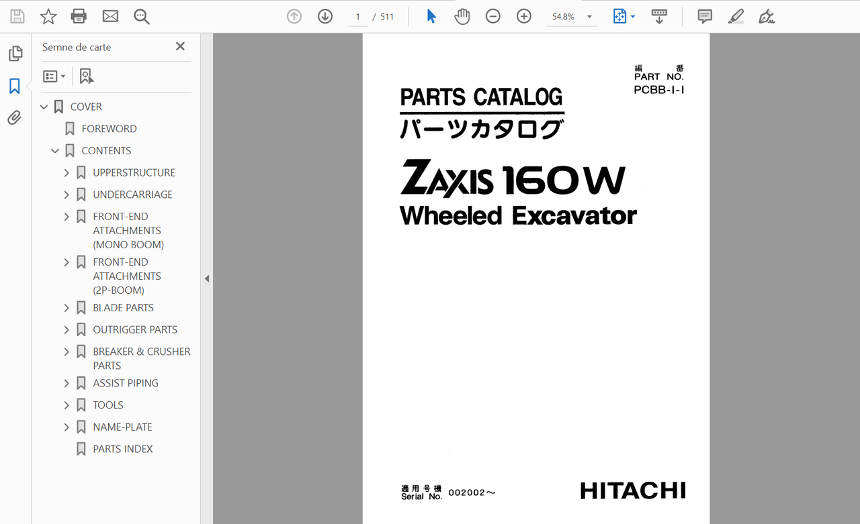Click the Save file icon

point(17,17)
